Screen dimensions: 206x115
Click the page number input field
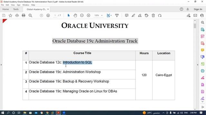55,15
